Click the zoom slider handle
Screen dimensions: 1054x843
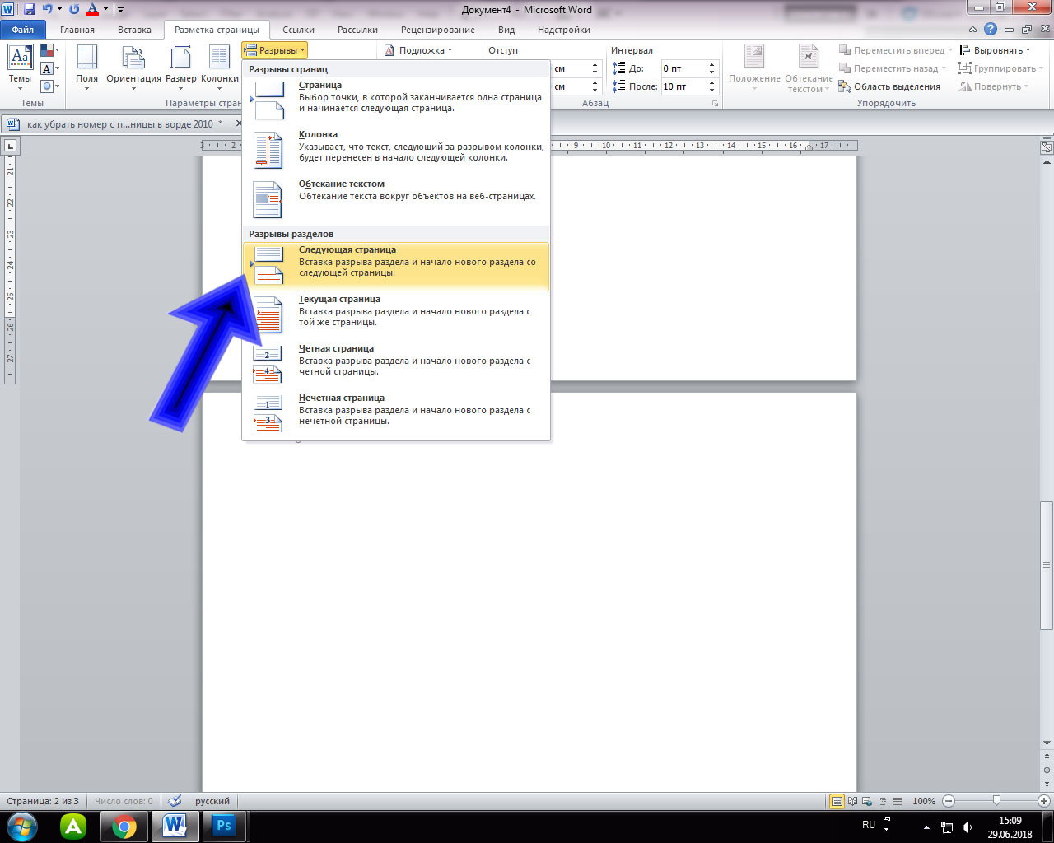point(996,801)
